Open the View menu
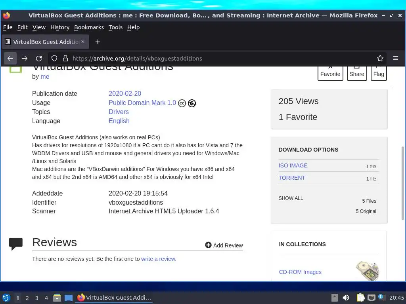Screen dimensions: 406x304 pos(39,27)
